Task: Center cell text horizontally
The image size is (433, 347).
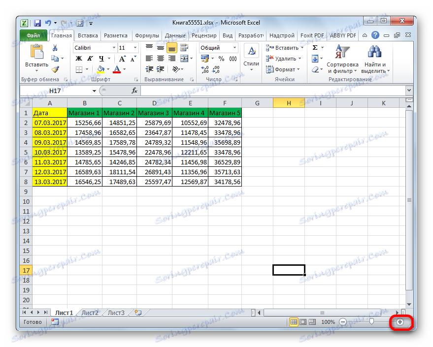Action: pyautogui.click(x=161, y=59)
